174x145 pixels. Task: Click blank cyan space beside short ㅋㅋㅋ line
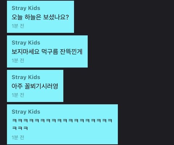pyautogui.click(x=72, y=128)
